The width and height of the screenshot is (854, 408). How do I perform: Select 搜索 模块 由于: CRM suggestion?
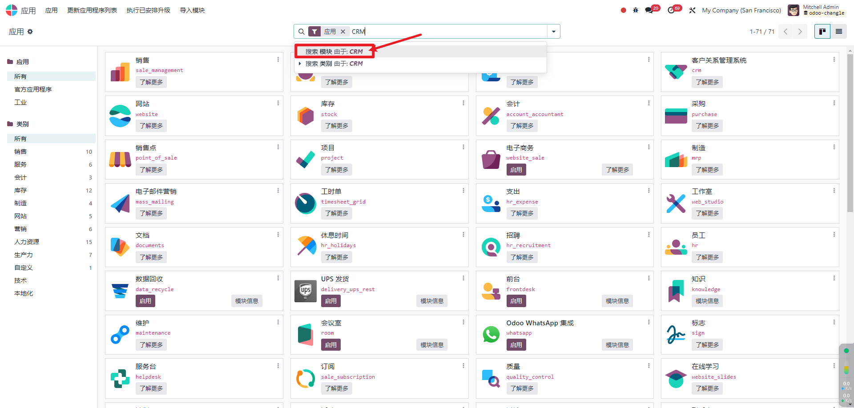click(420, 52)
